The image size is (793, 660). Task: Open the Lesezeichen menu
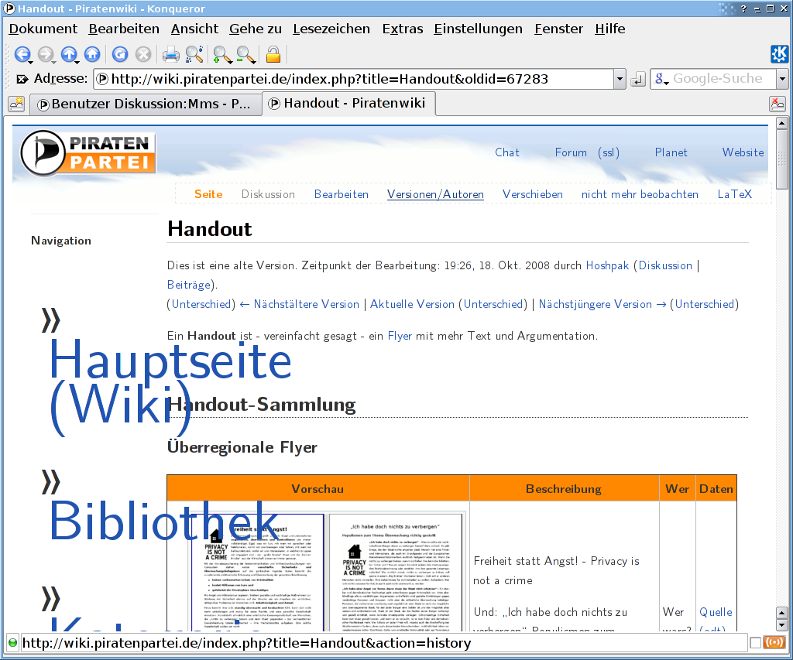331,29
